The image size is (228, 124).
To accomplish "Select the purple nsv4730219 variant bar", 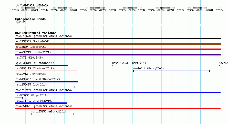I will (118, 55).
